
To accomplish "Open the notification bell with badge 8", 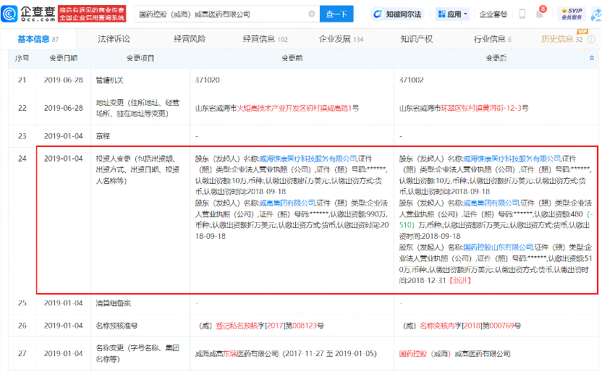I will (x=540, y=13).
